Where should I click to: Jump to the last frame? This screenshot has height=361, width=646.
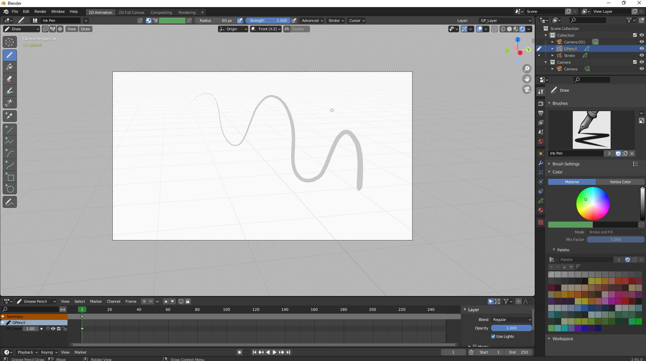click(288, 352)
